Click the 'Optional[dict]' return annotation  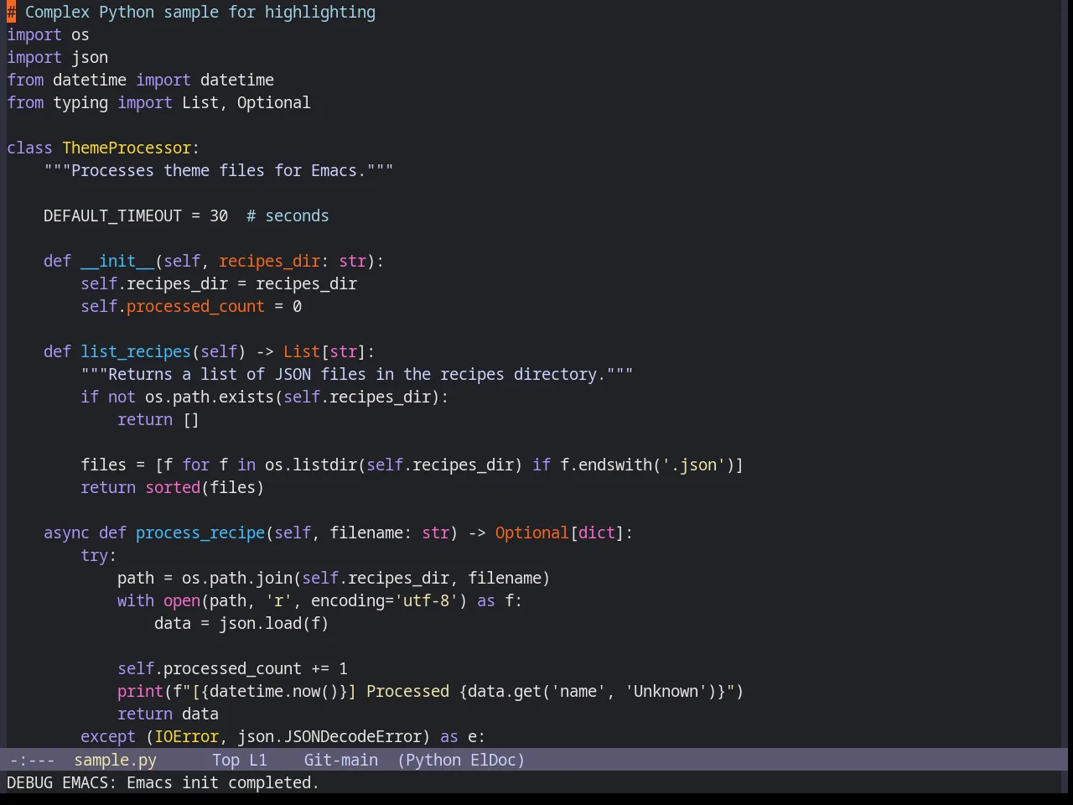click(560, 532)
